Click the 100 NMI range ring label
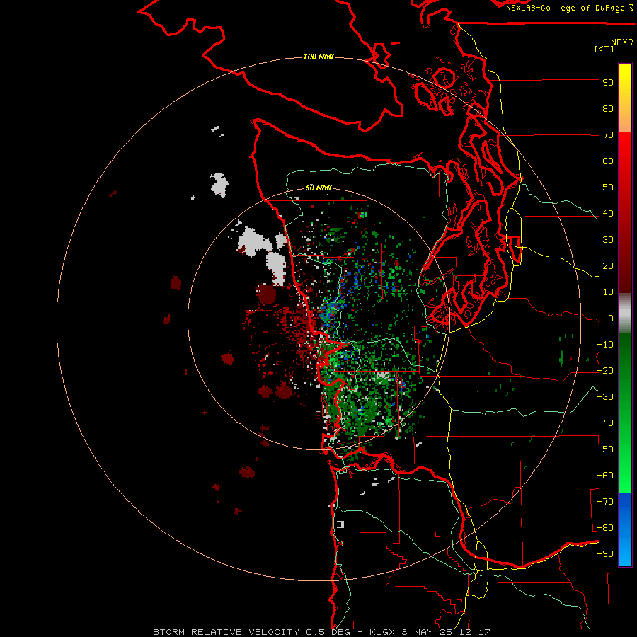Screen dimensions: 637x637 [x=318, y=57]
